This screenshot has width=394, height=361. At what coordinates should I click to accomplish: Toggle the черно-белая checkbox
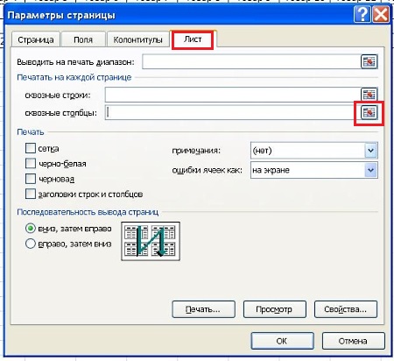pos(31,163)
